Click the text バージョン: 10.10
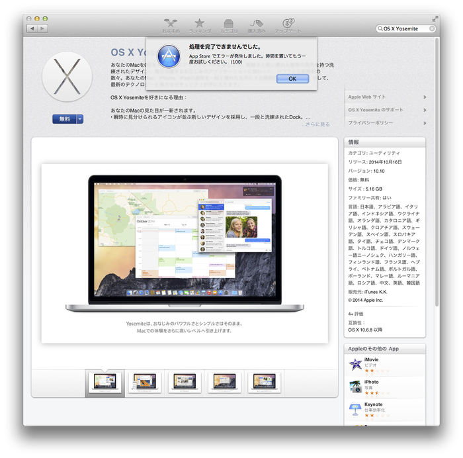The width and height of the screenshot is (463, 458). point(366,171)
